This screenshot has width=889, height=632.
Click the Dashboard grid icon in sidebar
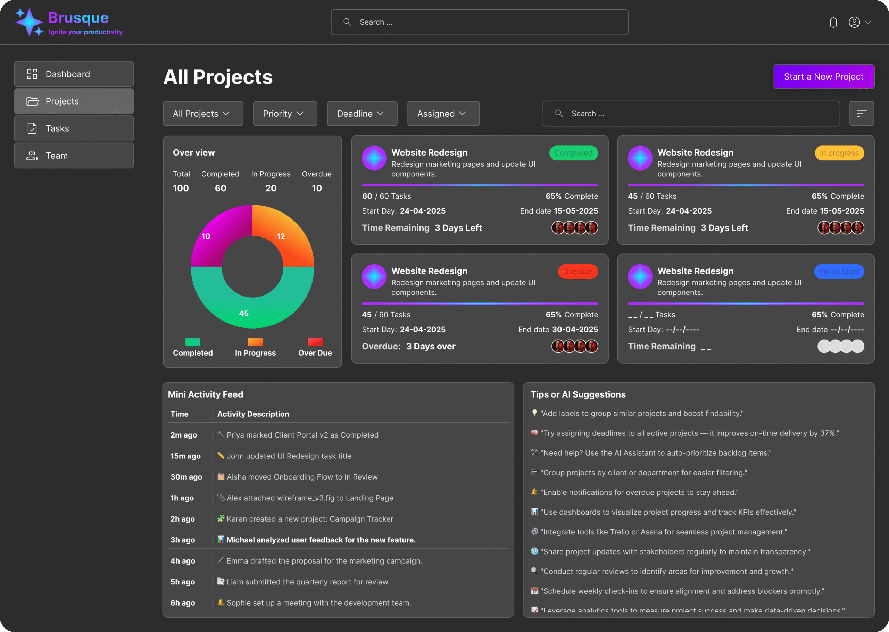32,74
